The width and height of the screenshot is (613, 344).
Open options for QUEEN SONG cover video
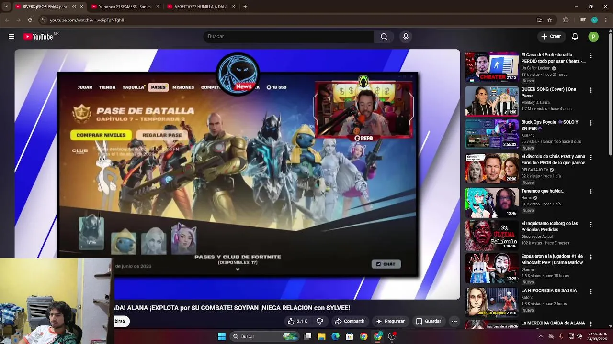pyautogui.click(x=590, y=90)
